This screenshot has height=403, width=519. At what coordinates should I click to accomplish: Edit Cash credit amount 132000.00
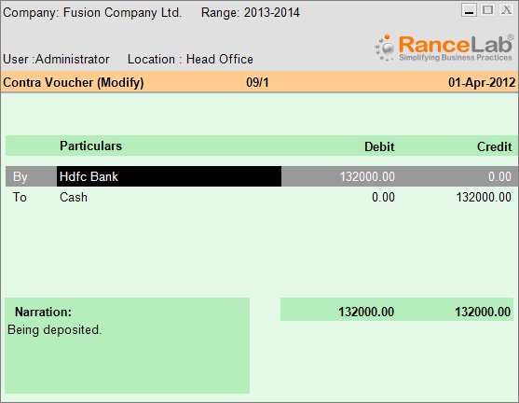click(x=484, y=197)
